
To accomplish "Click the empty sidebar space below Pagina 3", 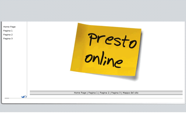I will [x=14, y=66].
